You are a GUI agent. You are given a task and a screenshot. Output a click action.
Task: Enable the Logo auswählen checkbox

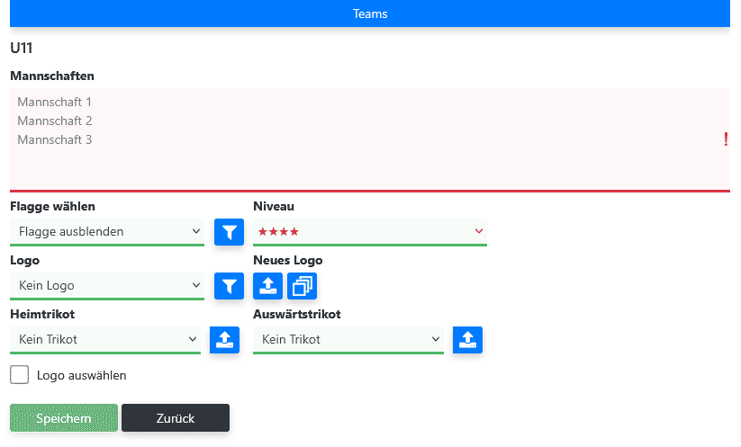coord(20,375)
